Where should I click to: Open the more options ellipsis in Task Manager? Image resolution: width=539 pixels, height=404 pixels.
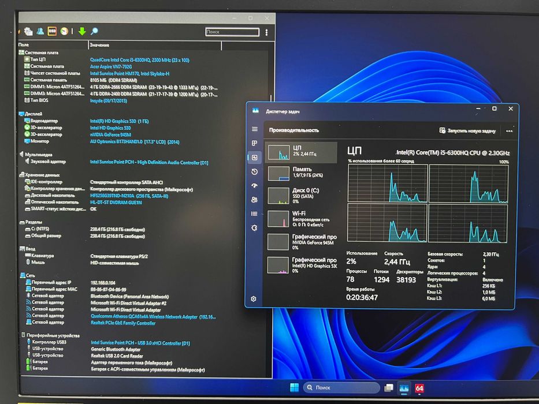click(509, 131)
